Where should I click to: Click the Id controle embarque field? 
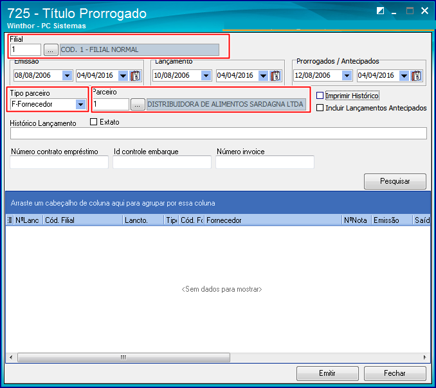click(x=162, y=162)
